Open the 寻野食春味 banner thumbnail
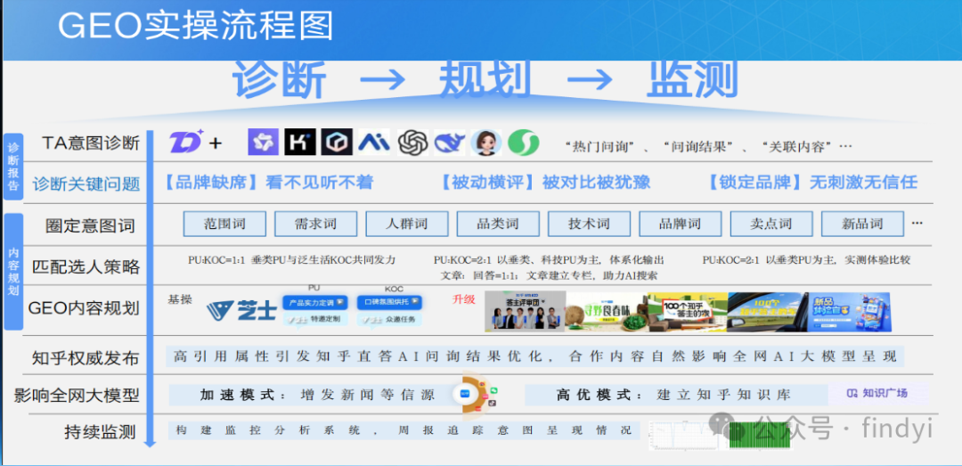The image size is (962, 466). [607, 311]
